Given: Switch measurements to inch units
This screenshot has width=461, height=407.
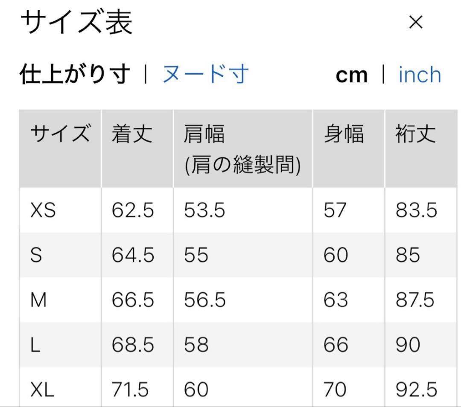Looking at the screenshot, I should tap(419, 74).
